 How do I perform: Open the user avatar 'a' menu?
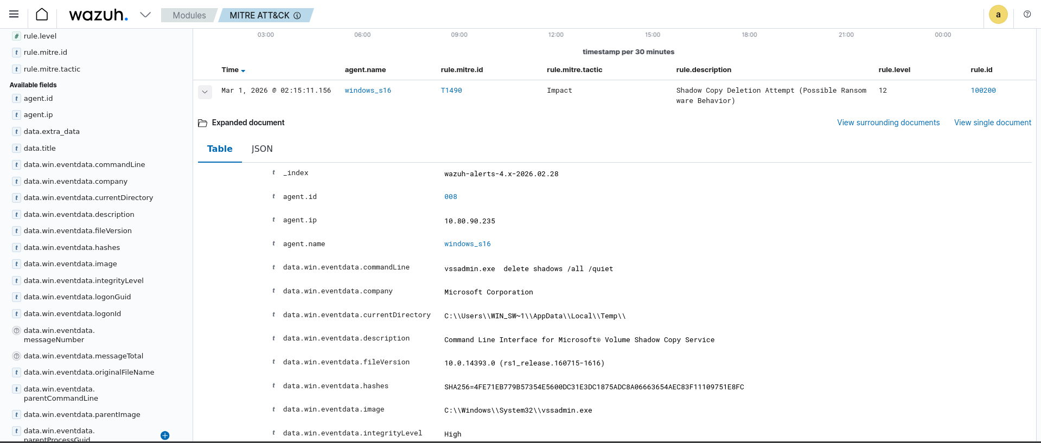click(998, 15)
